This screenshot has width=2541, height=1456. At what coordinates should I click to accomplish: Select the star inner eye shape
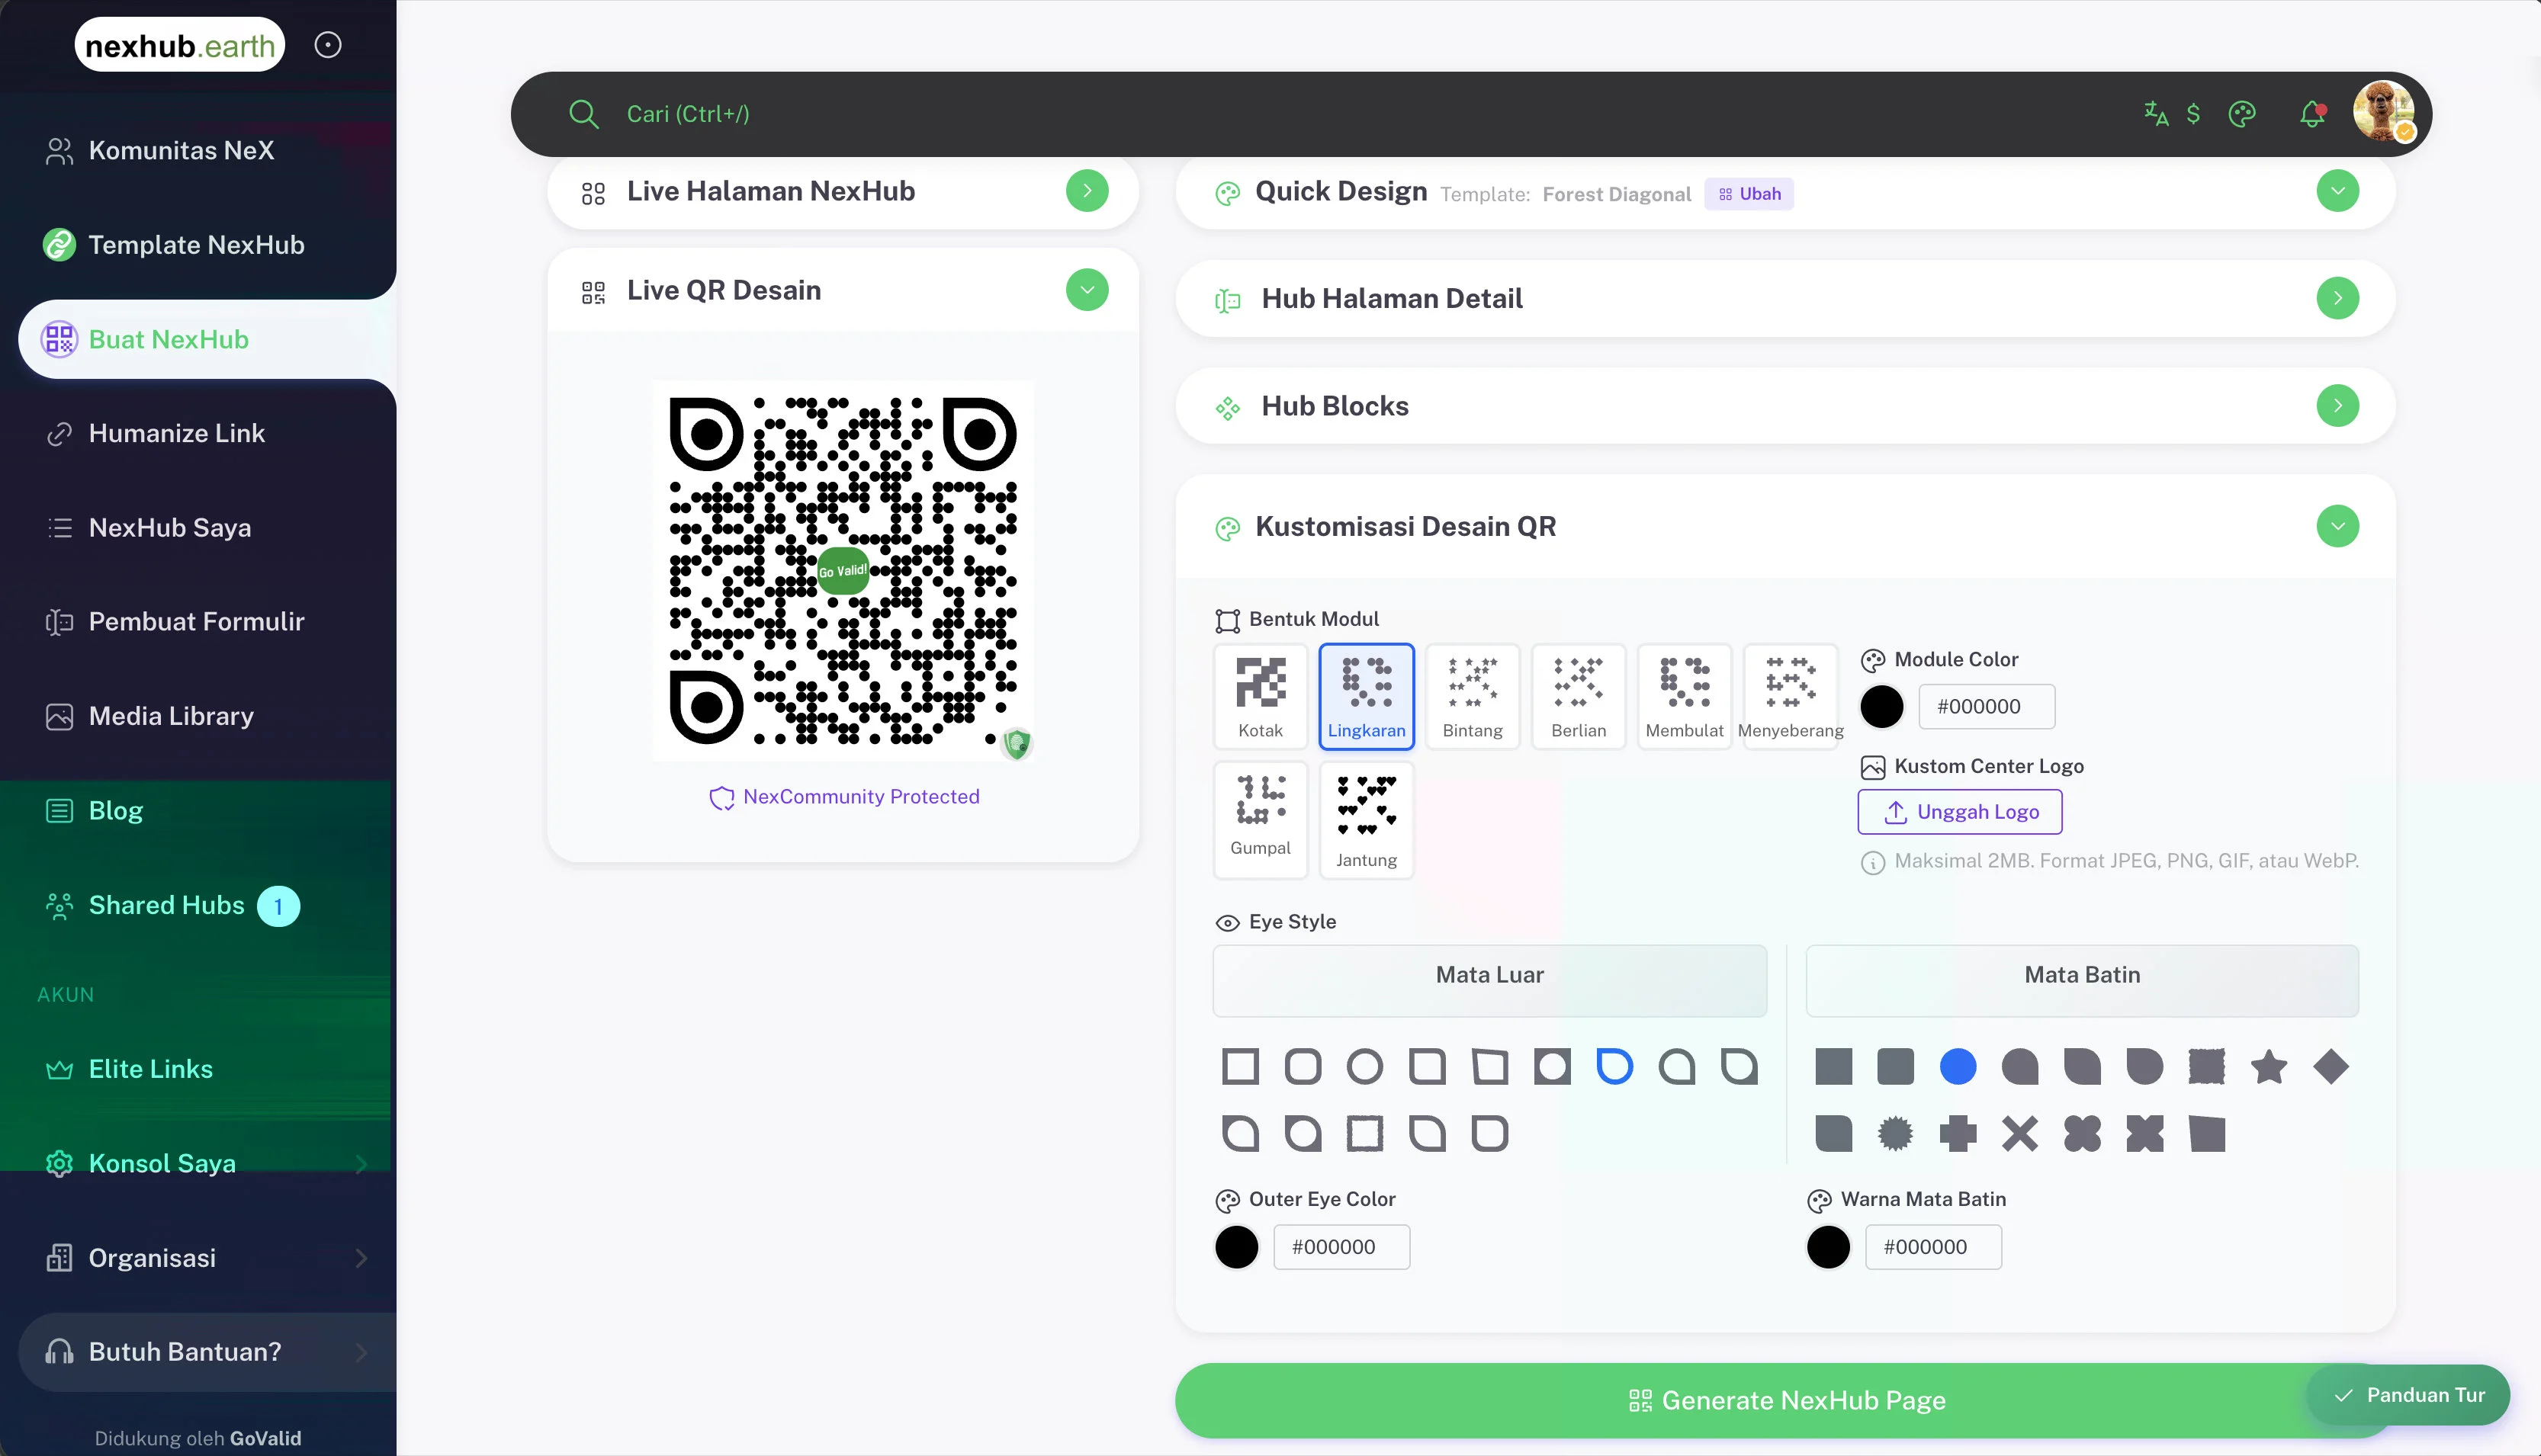tap(2269, 1066)
